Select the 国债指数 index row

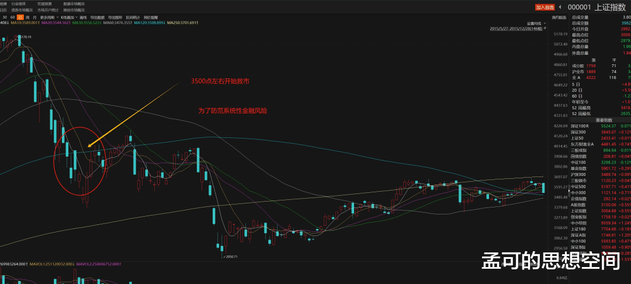[601, 156]
